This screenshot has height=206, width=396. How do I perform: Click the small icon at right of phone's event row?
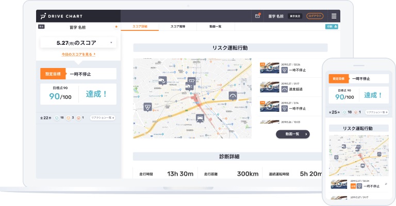(386, 184)
